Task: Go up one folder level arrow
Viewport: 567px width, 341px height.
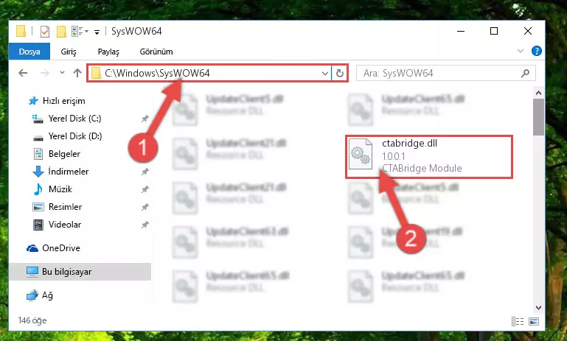Action: (77, 74)
